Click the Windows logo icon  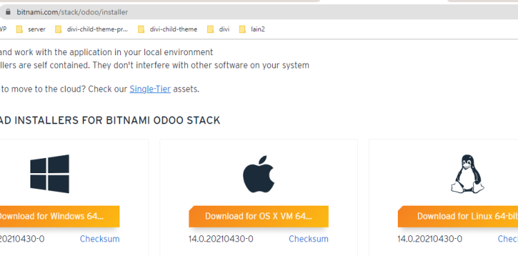tap(50, 174)
